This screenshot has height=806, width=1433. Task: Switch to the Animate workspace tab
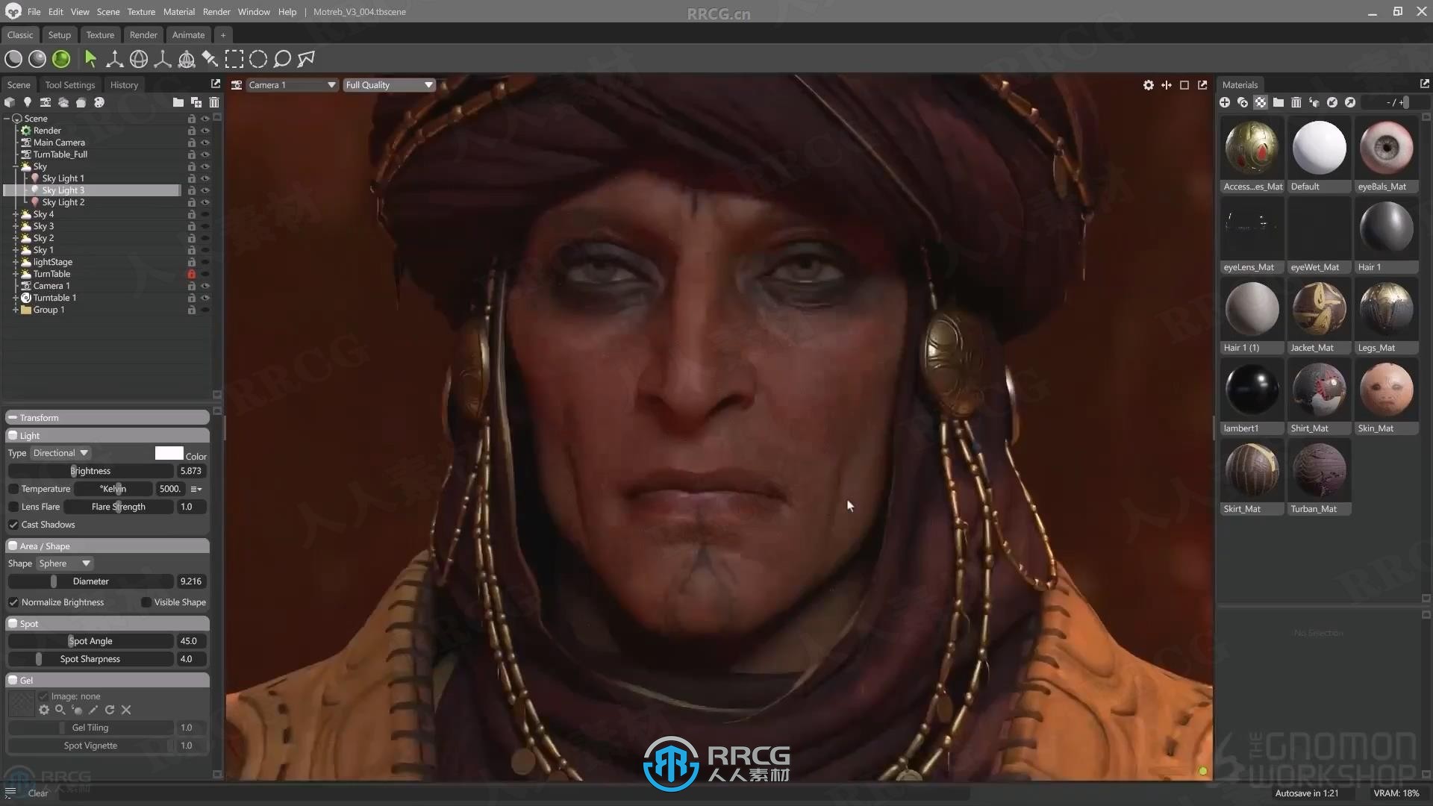coord(188,35)
